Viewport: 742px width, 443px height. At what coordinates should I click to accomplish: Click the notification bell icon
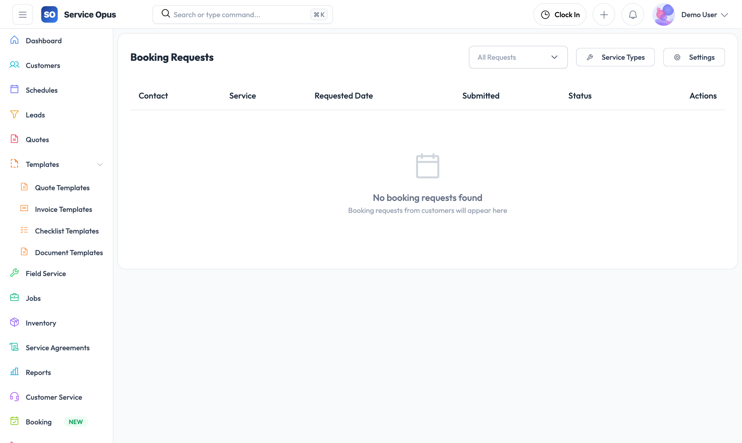point(633,14)
